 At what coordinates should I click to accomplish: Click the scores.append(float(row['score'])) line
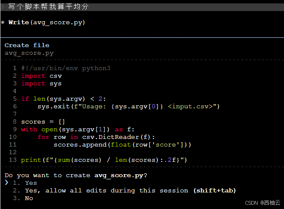click(122, 145)
